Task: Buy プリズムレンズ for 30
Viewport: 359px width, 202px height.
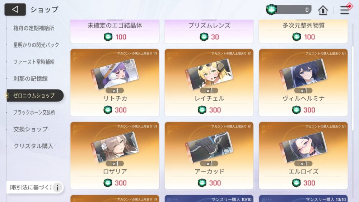Action: click(209, 37)
